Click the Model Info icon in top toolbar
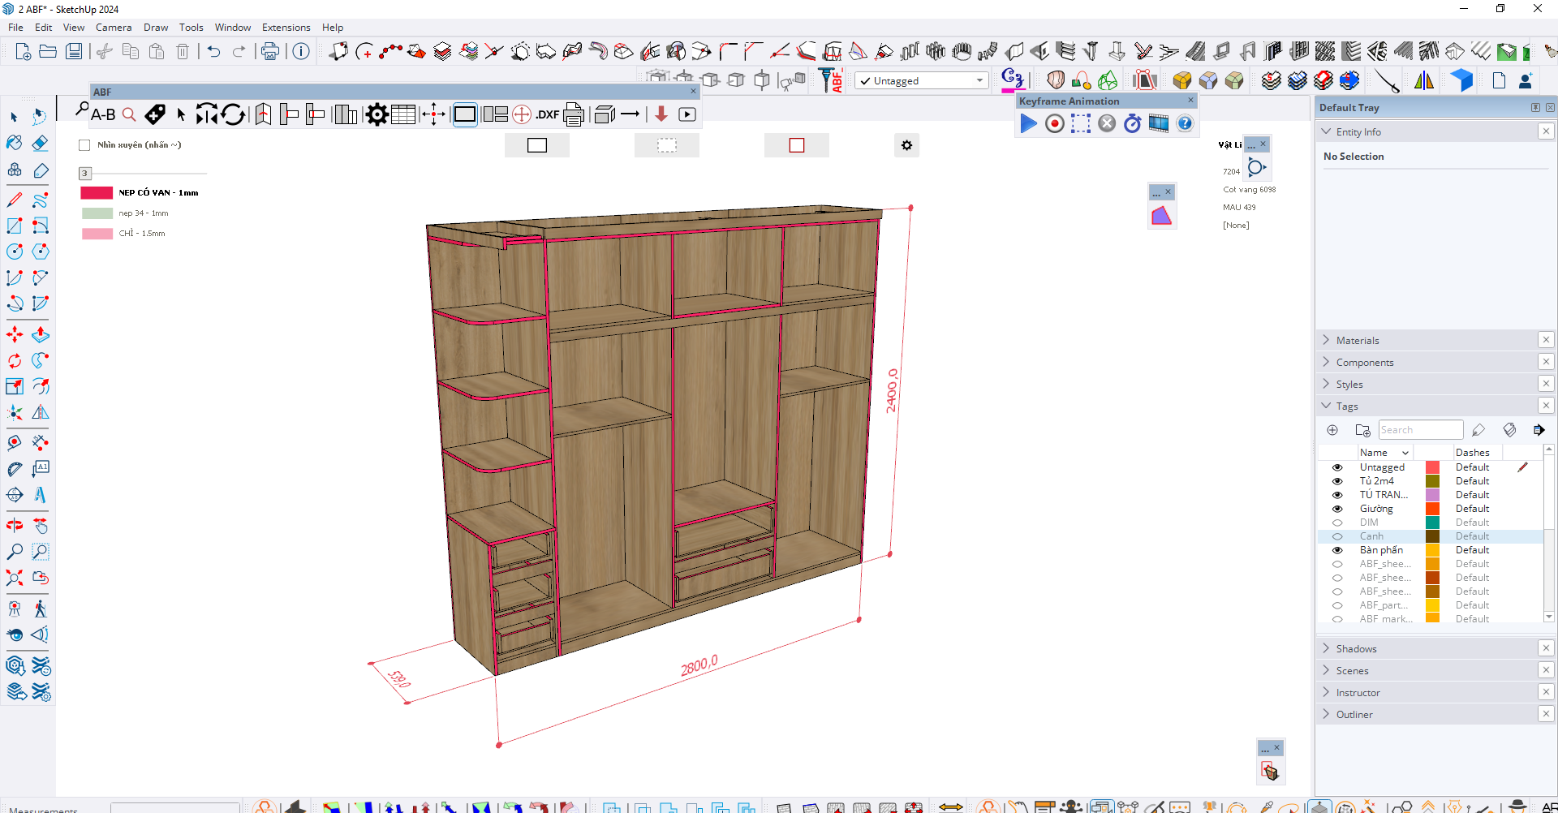Screen dimensions: 1558x813 click(x=301, y=52)
